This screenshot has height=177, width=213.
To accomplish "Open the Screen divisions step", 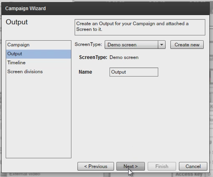I will pyautogui.click(x=39, y=72).
